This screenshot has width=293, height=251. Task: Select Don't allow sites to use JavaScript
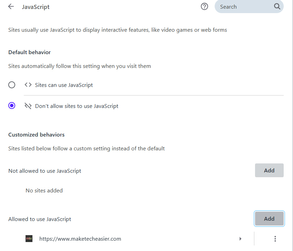pos(12,106)
